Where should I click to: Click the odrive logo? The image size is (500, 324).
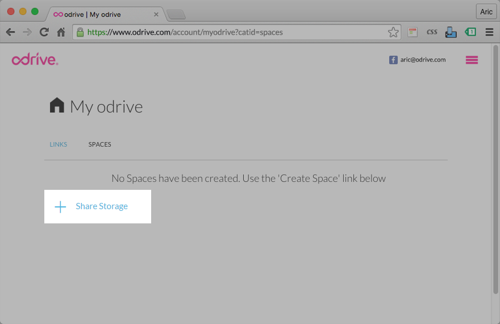[35, 60]
